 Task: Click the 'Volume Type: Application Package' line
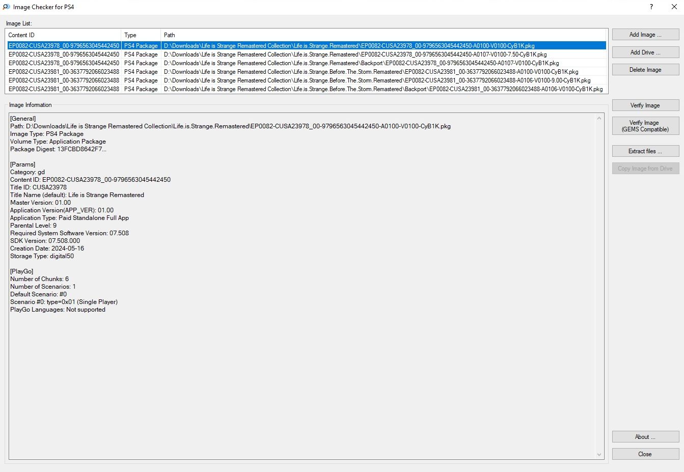click(58, 142)
